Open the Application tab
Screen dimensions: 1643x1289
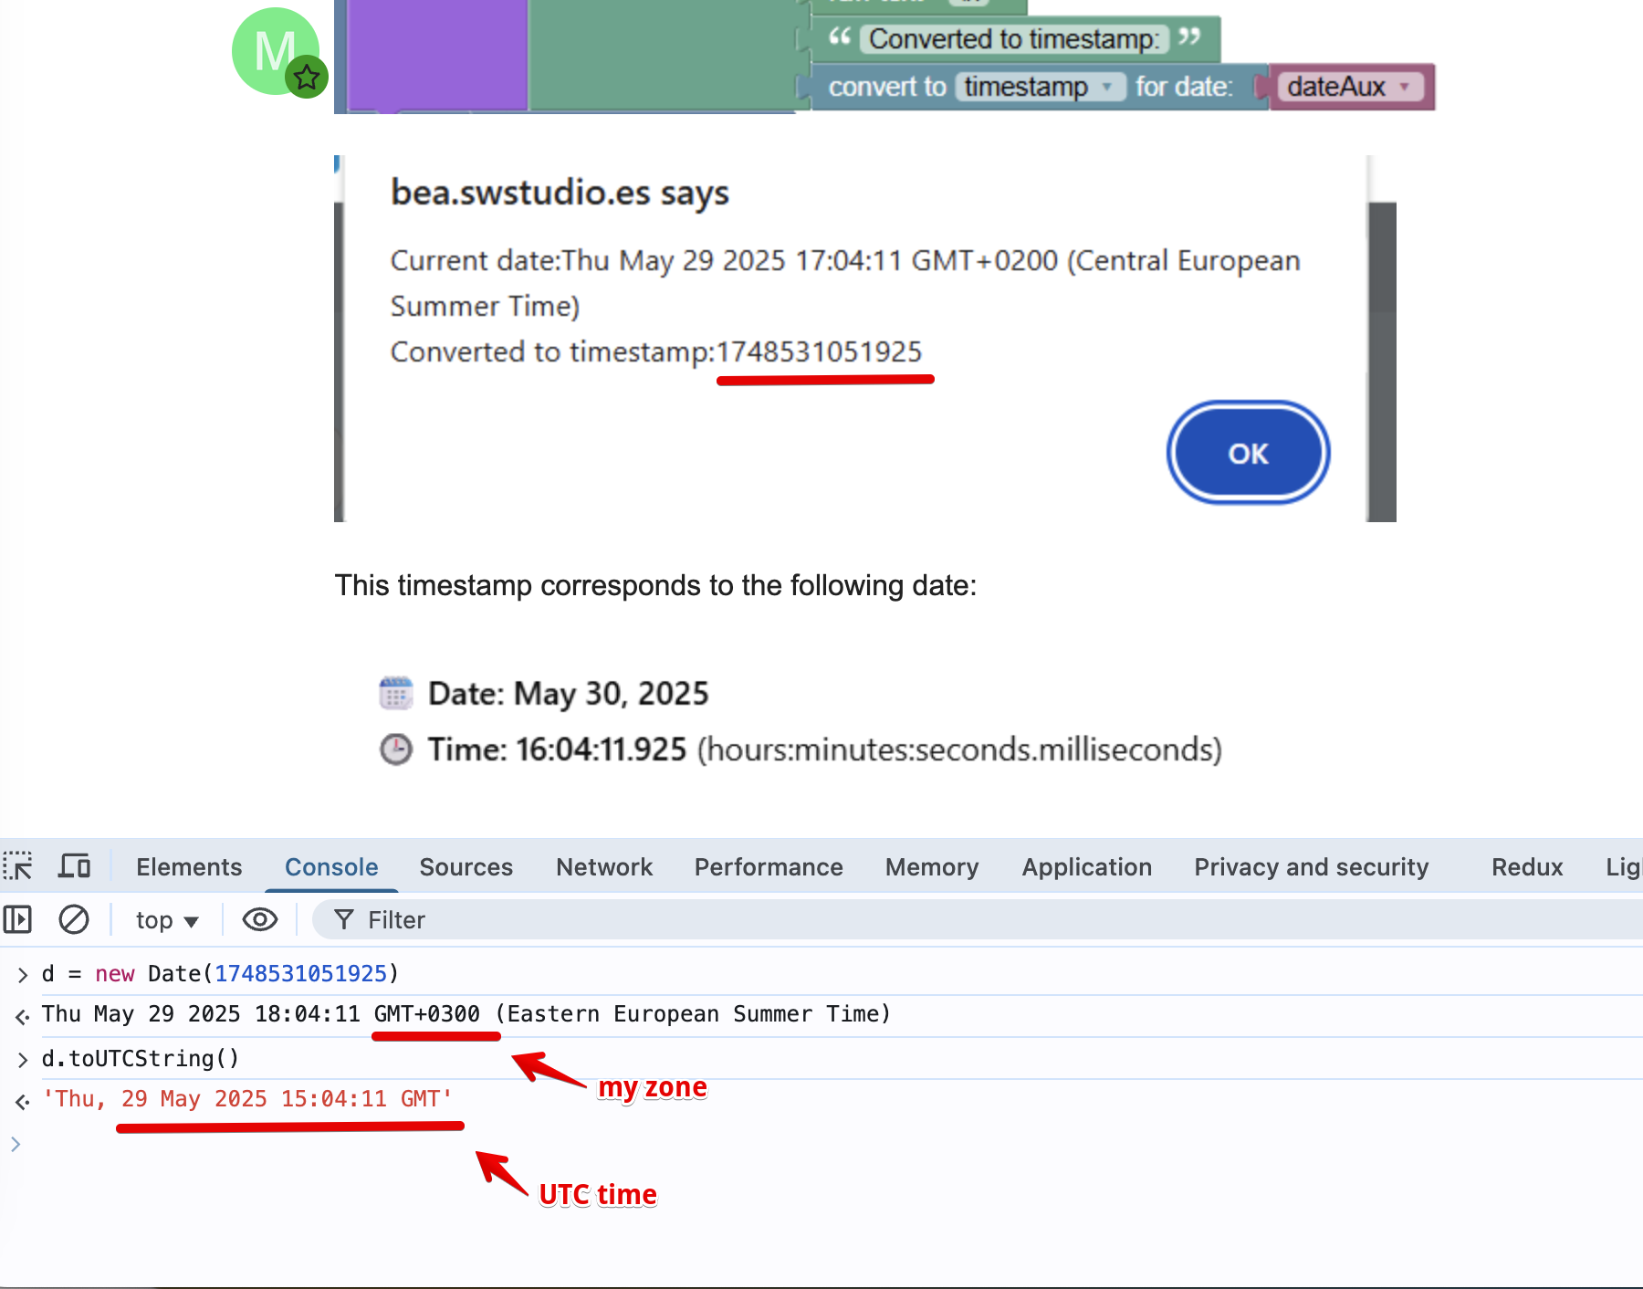[1087, 867]
